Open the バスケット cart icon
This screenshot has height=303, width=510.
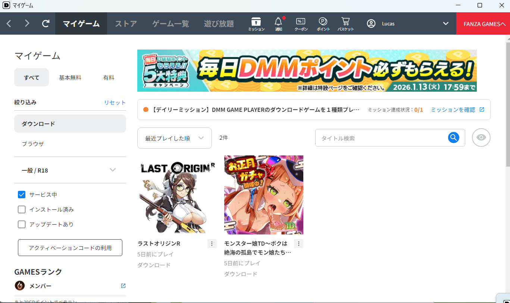point(345,24)
